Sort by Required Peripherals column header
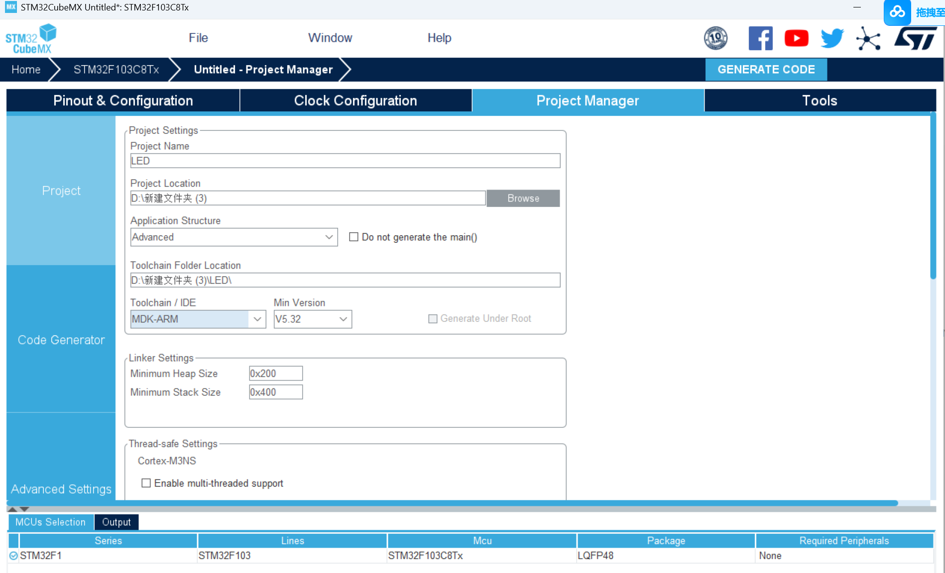The height and width of the screenshot is (573, 945). (844, 541)
